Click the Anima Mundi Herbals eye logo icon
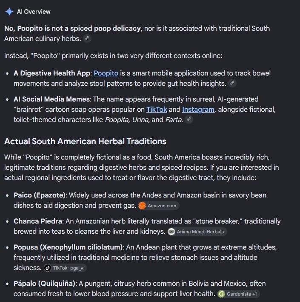The width and height of the screenshot is (300, 302). 171,232
